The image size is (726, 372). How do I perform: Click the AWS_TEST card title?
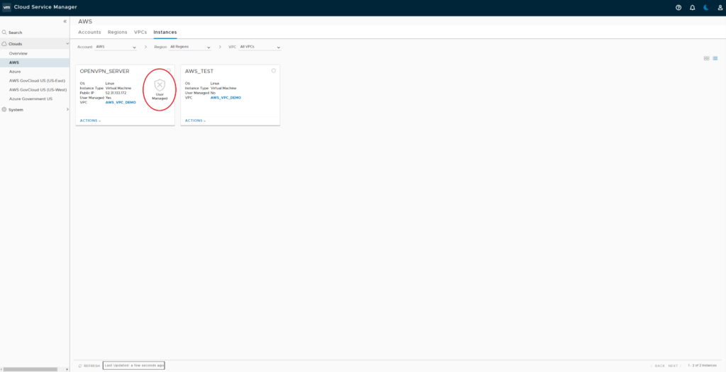tap(199, 72)
